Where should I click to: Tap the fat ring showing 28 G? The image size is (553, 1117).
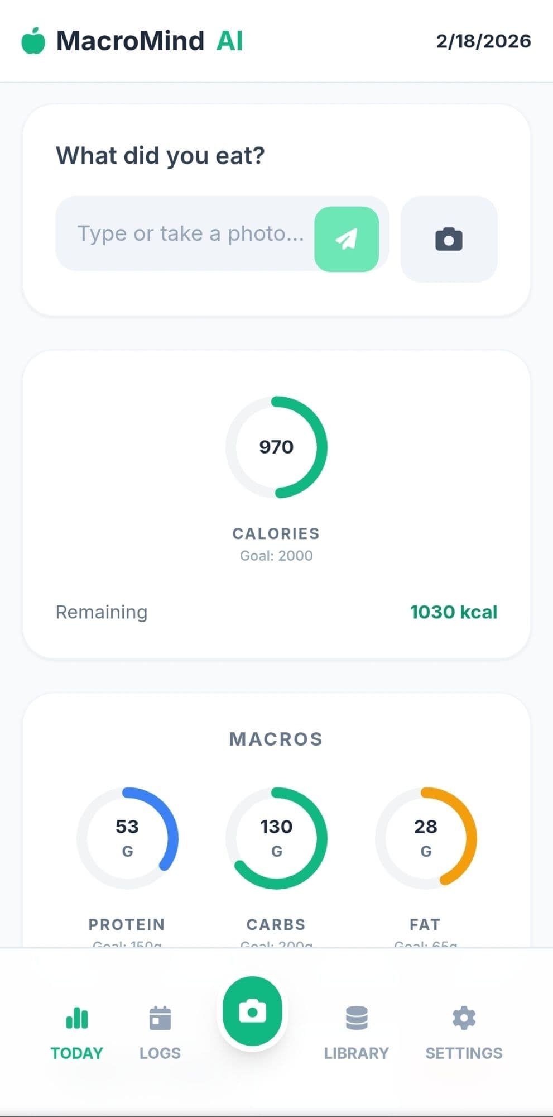pos(426,838)
